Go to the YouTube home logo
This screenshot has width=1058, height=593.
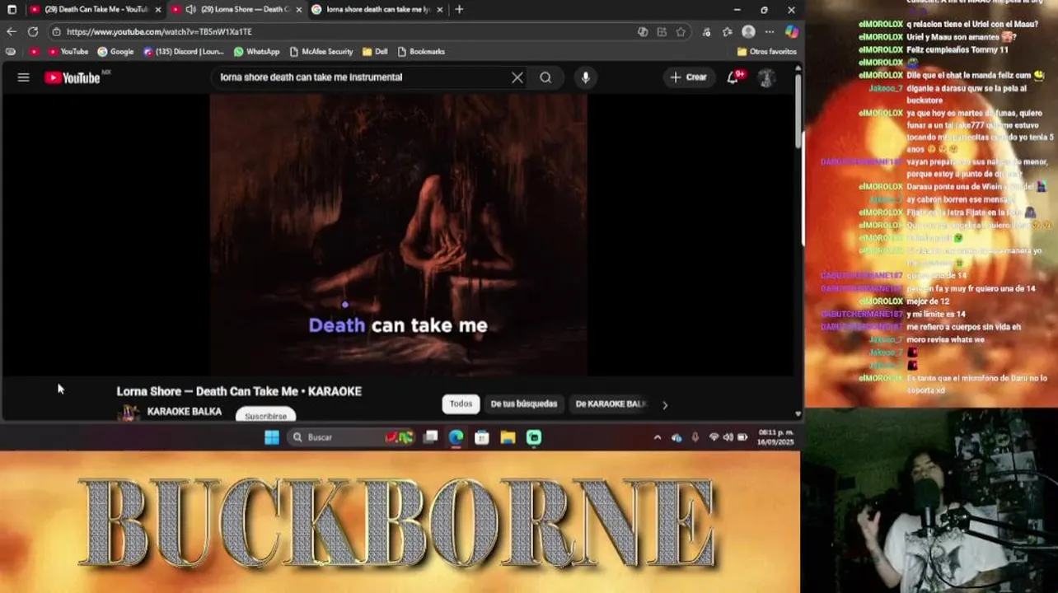point(73,77)
